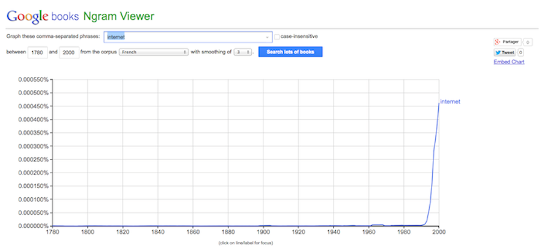Click the Twitter Tweet bird icon
541x252 pixels.
[x=498, y=53]
